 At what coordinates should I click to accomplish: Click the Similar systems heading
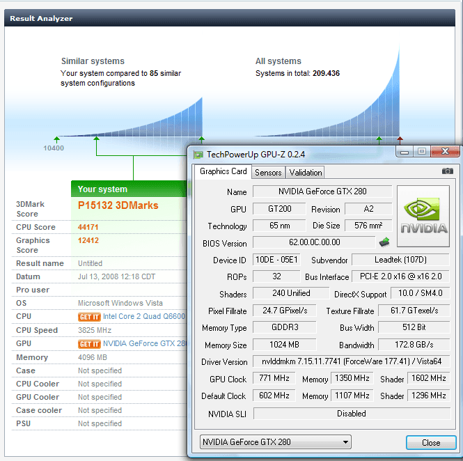click(x=93, y=61)
